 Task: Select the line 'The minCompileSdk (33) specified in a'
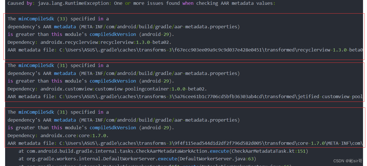pos(58,19)
